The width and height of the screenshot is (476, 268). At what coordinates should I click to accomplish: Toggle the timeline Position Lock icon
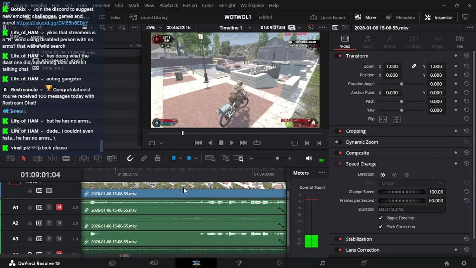[158, 159]
